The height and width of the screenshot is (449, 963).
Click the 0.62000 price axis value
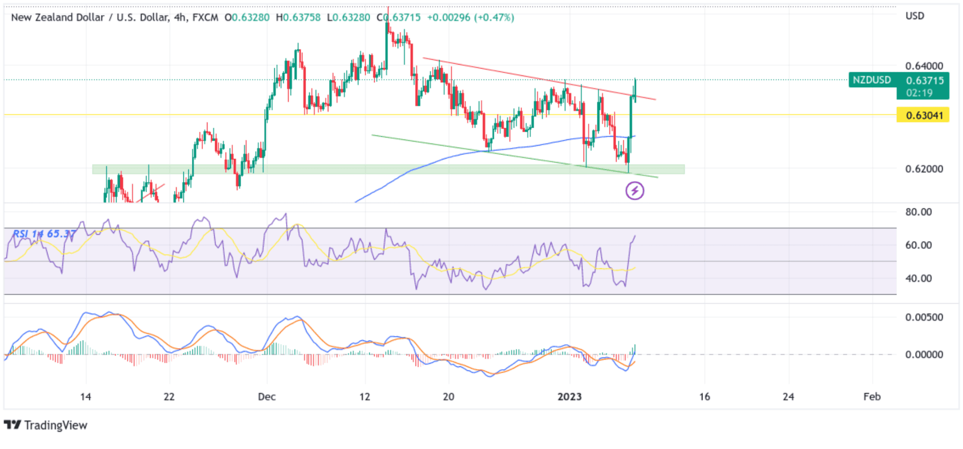coord(924,169)
